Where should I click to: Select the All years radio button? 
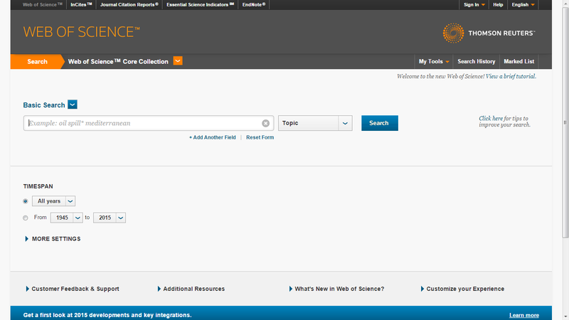pyautogui.click(x=26, y=201)
